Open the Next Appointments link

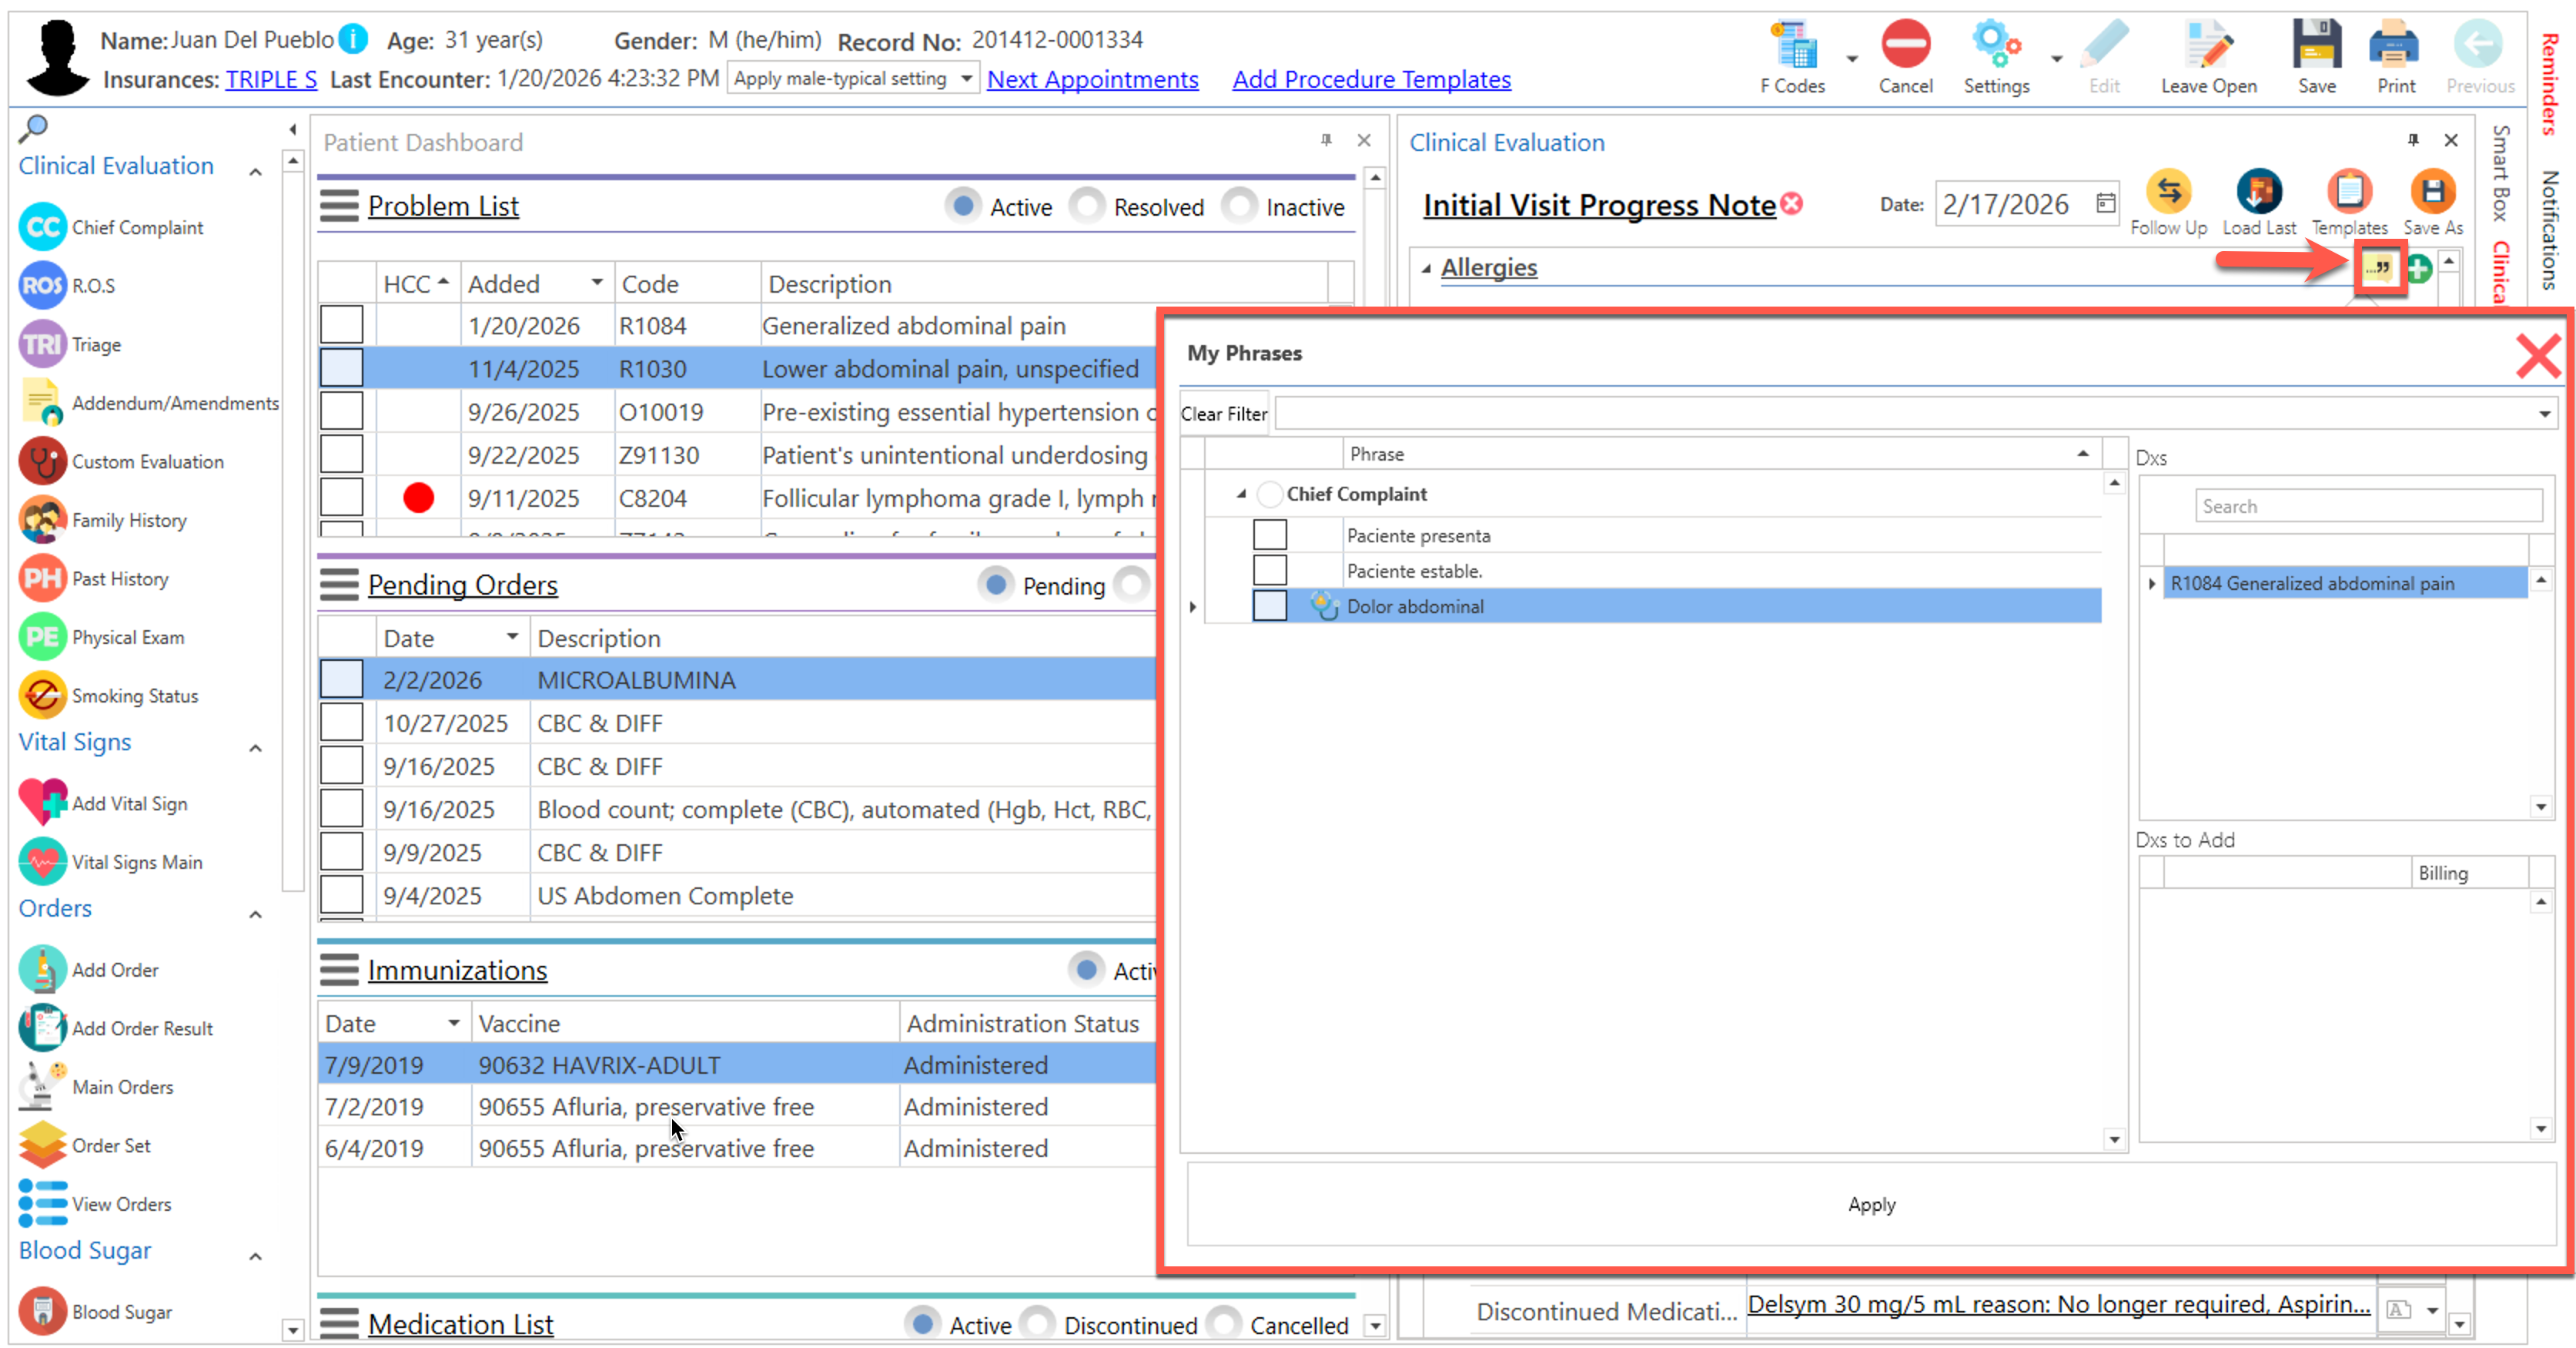point(1092,79)
